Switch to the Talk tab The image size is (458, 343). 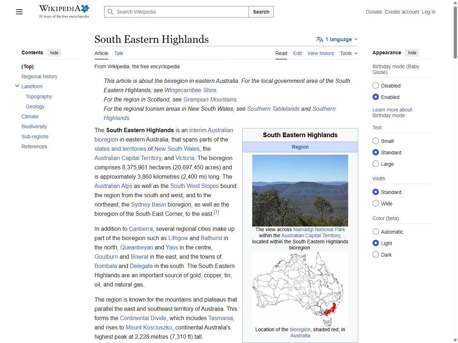(x=118, y=53)
